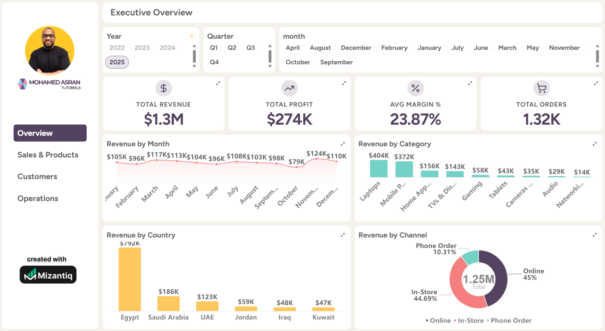Click month list scroll up arrow

click(597, 46)
